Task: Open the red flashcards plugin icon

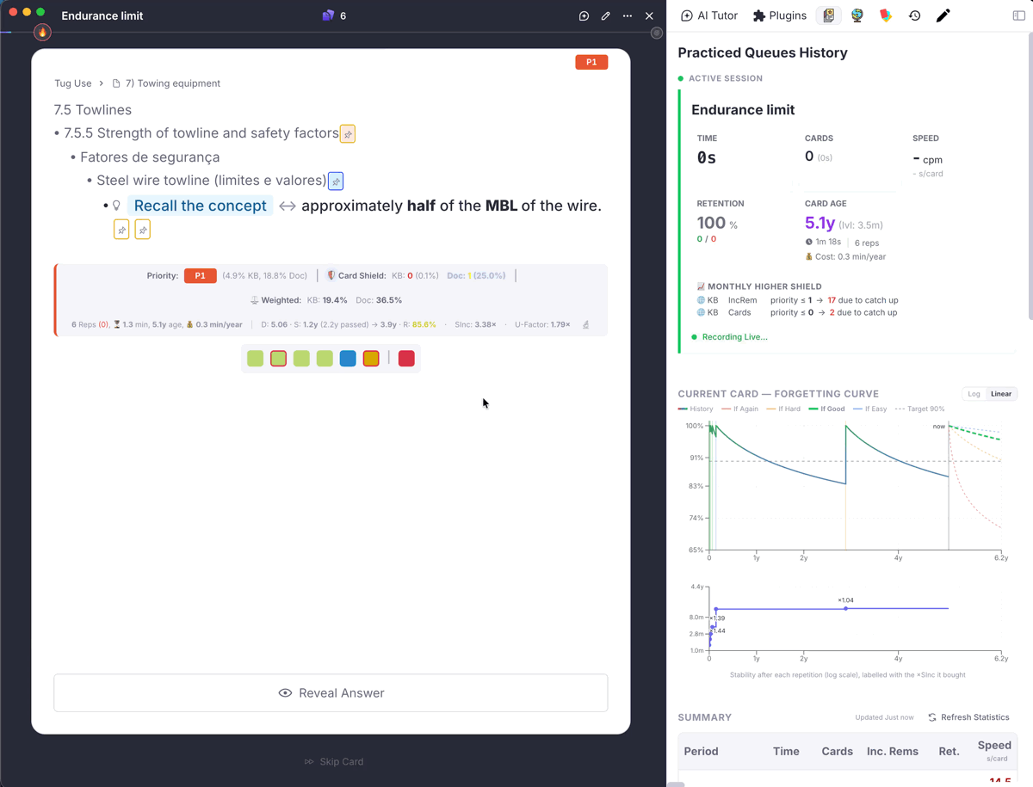Action: [886, 15]
